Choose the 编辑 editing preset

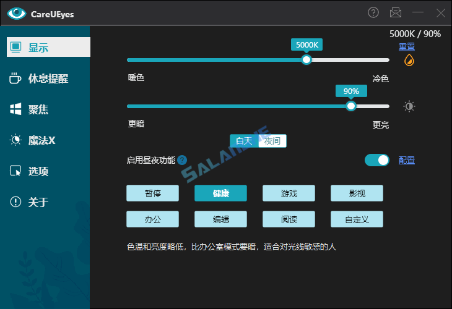[220, 219]
